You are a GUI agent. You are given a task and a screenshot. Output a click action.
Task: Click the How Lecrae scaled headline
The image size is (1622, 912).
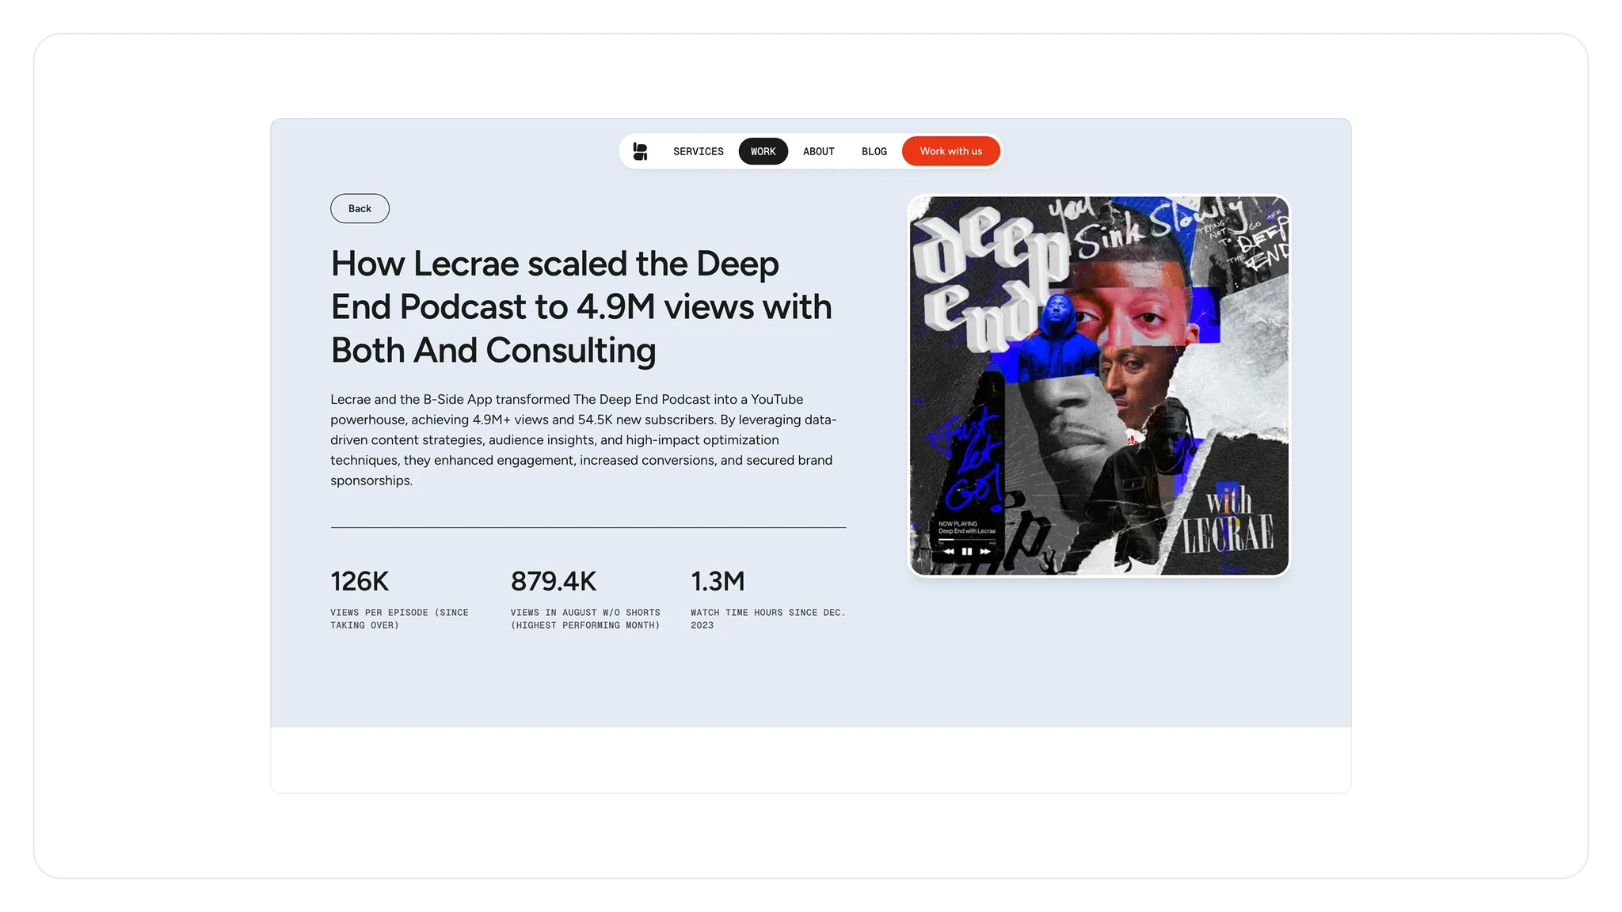click(x=581, y=307)
